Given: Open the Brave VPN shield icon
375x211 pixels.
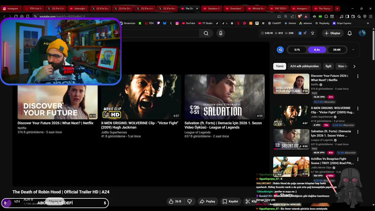Looking at the screenshot, I should [x=365, y=16].
